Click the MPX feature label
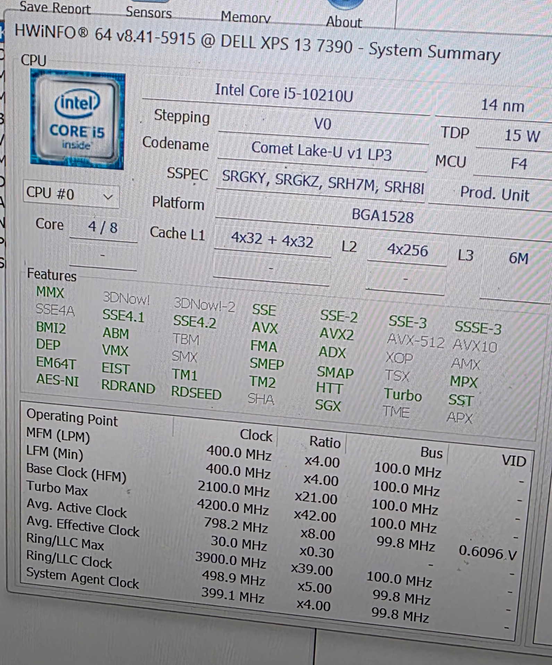Viewport: 552px width, 665px height. [464, 382]
